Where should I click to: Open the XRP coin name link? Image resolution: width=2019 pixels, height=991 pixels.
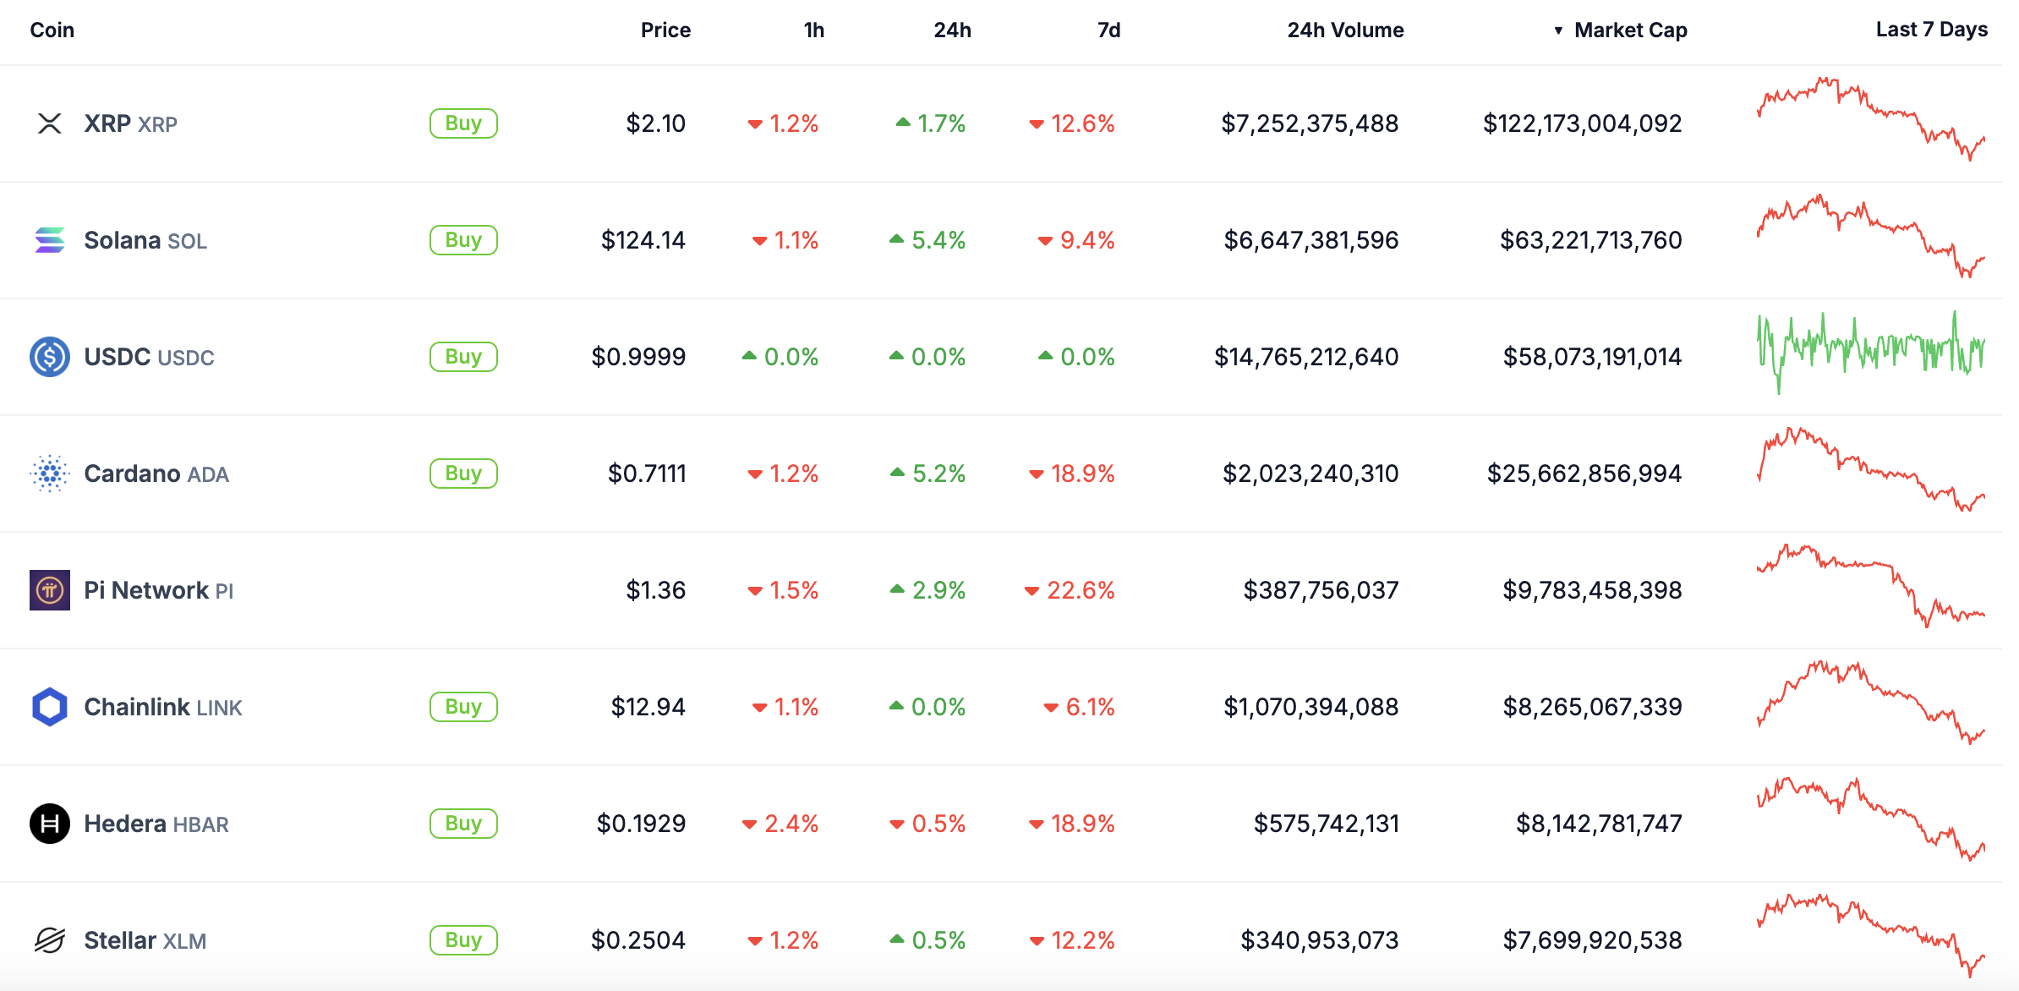tap(107, 123)
